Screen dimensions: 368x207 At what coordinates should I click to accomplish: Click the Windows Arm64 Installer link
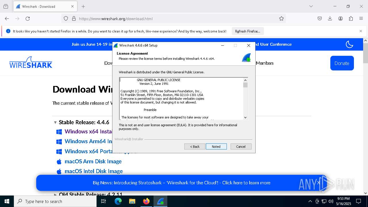[89, 141]
